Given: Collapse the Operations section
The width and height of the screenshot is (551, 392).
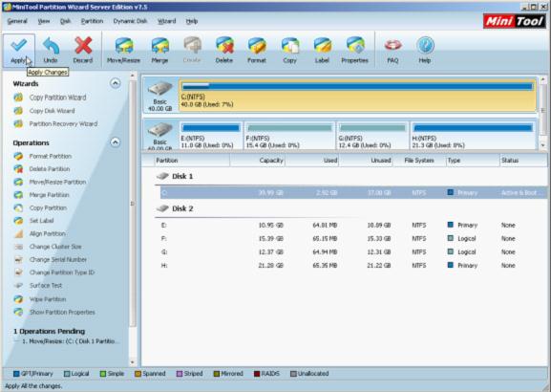Looking at the screenshot, I should [x=116, y=142].
